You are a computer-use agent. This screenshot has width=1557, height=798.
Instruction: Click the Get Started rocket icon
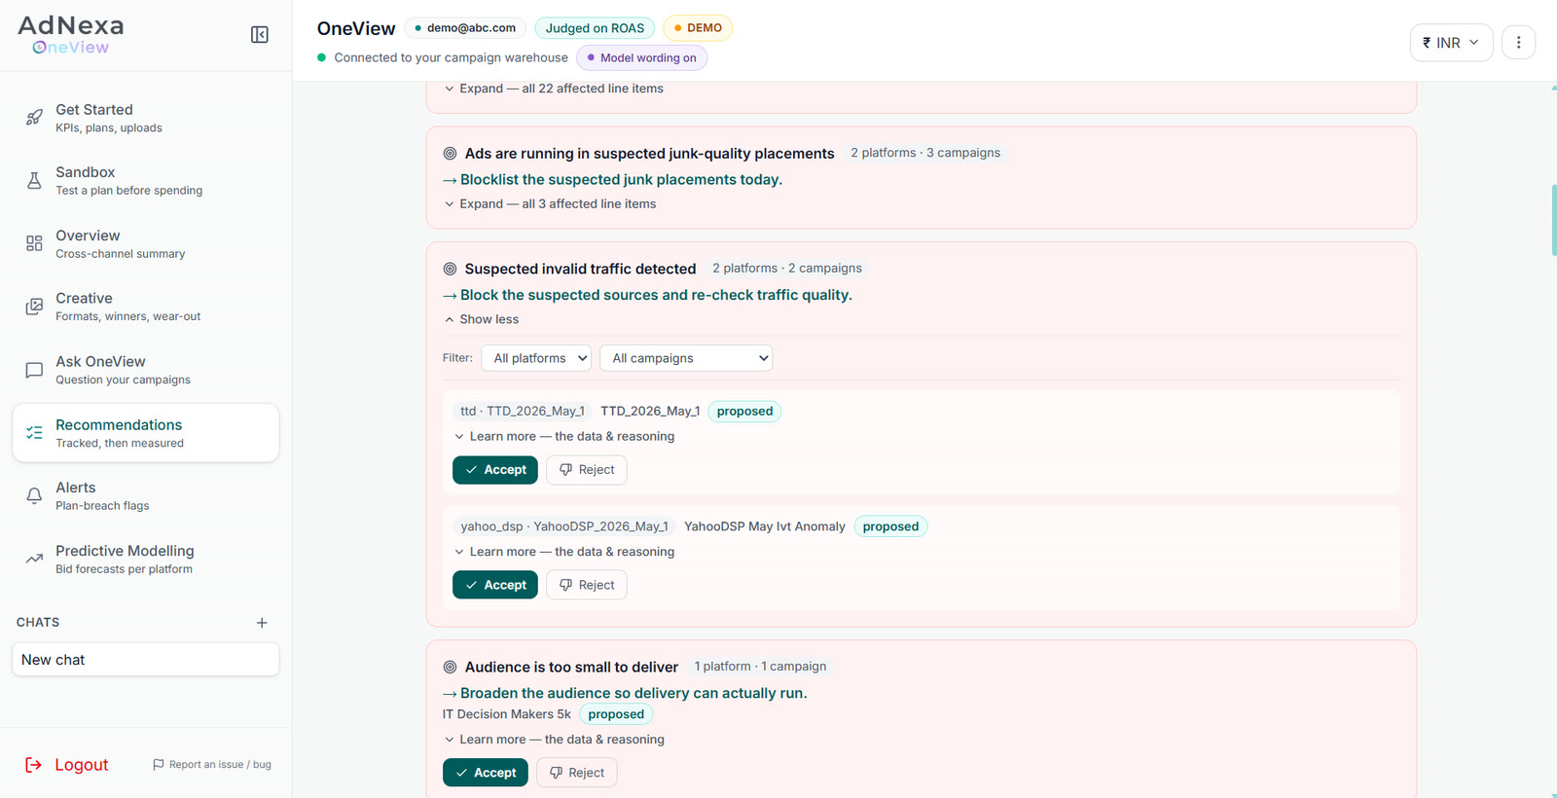[34, 118]
